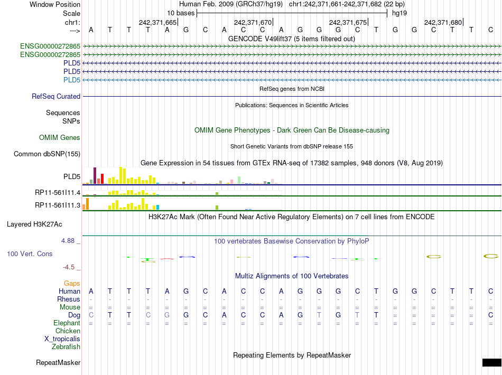Click the "X_tropicalis" alignment row label

pyautogui.click(x=62, y=339)
